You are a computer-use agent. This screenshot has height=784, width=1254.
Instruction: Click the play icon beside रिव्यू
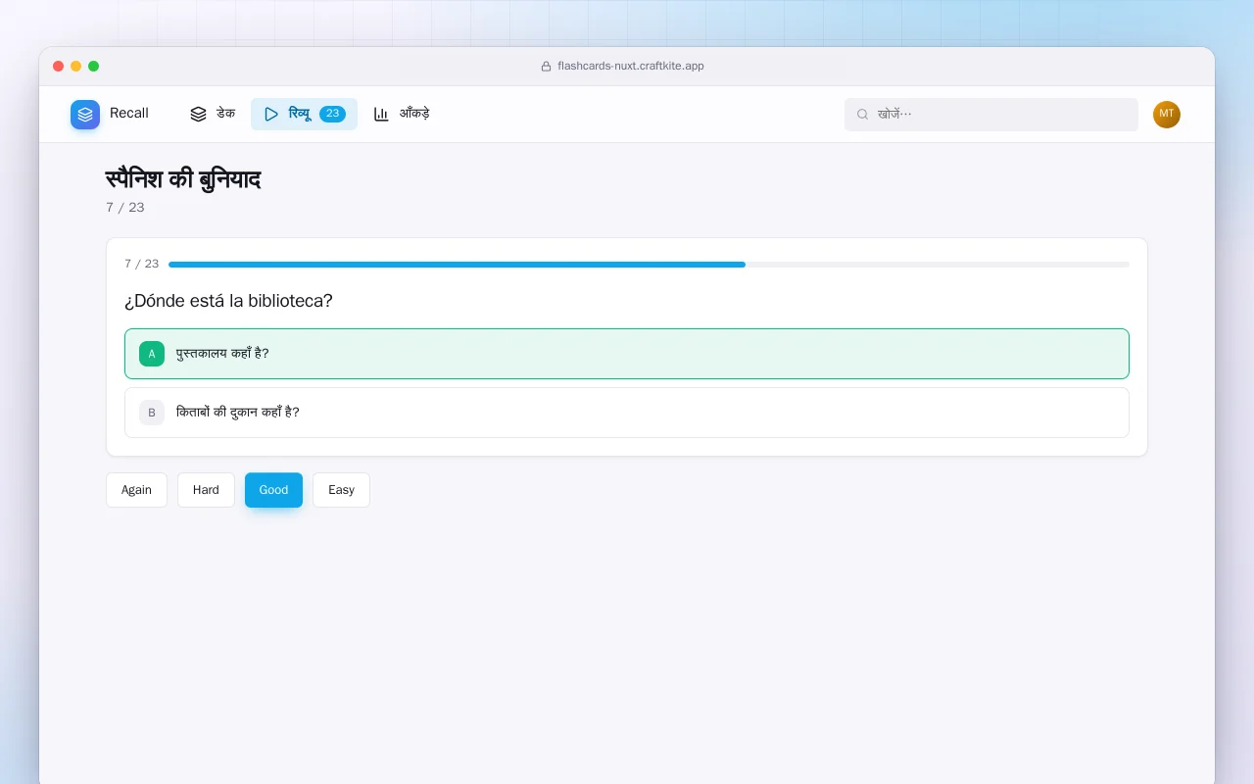click(x=271, y=114)
